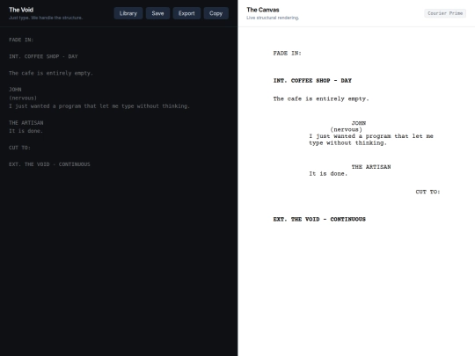Click 'Just type. We handle the structure.' subtitle
475x356 pixels.
click(x=46, y=18)
